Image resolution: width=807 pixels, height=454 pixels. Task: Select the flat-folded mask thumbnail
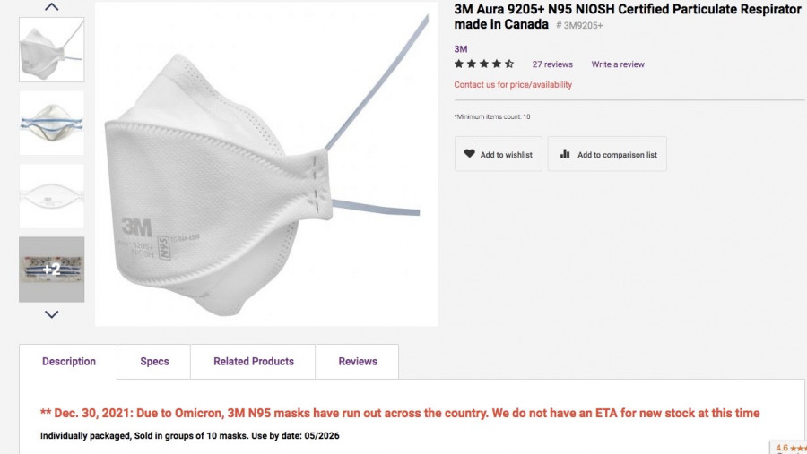tap(52, 196)
